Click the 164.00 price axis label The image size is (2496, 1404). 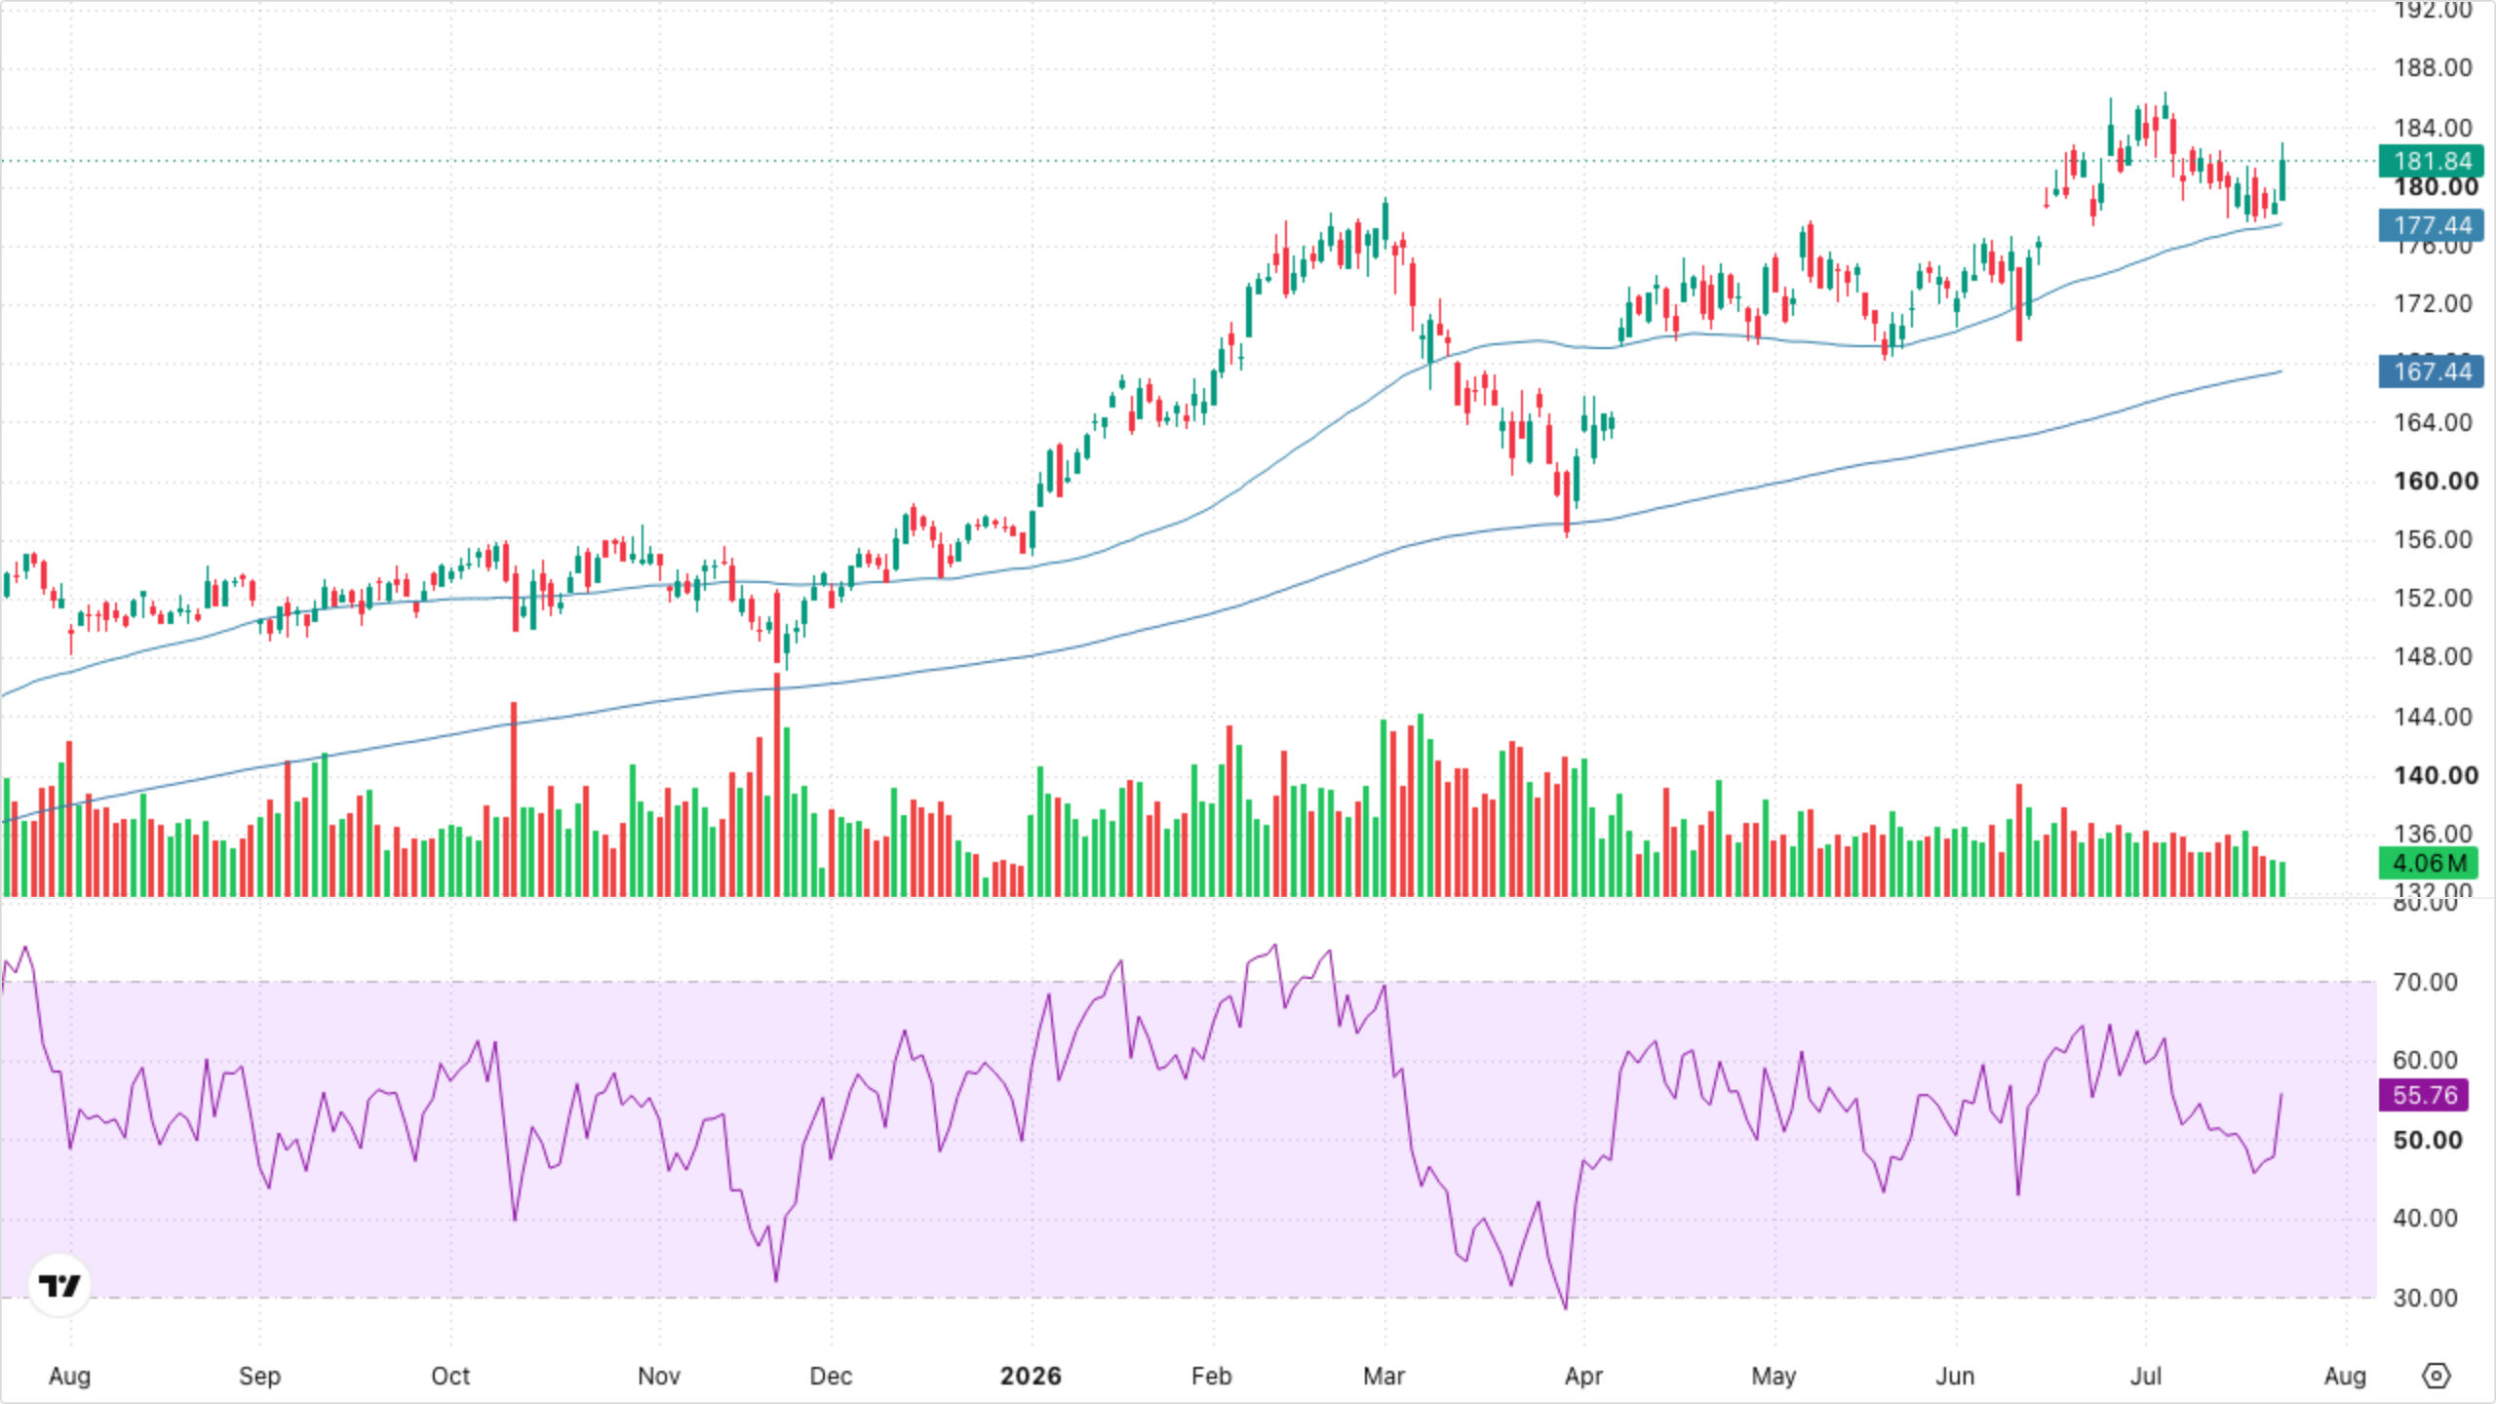tap(2433, 422)
